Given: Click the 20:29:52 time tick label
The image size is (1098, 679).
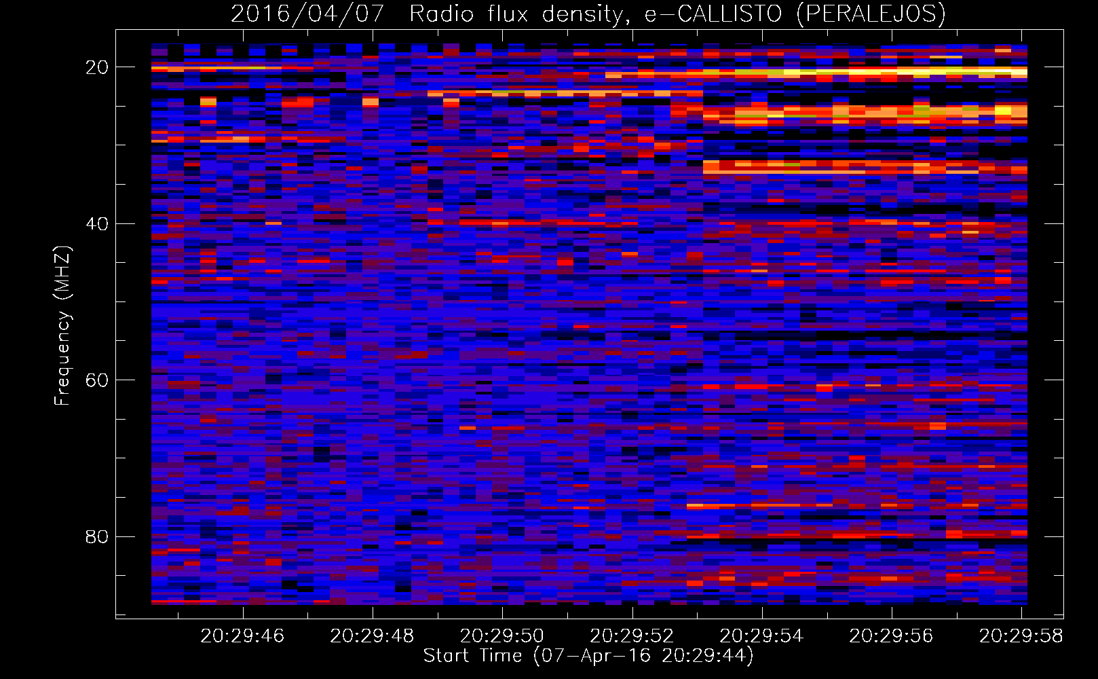Looking at the screenshot, I should tap(632, 636).
